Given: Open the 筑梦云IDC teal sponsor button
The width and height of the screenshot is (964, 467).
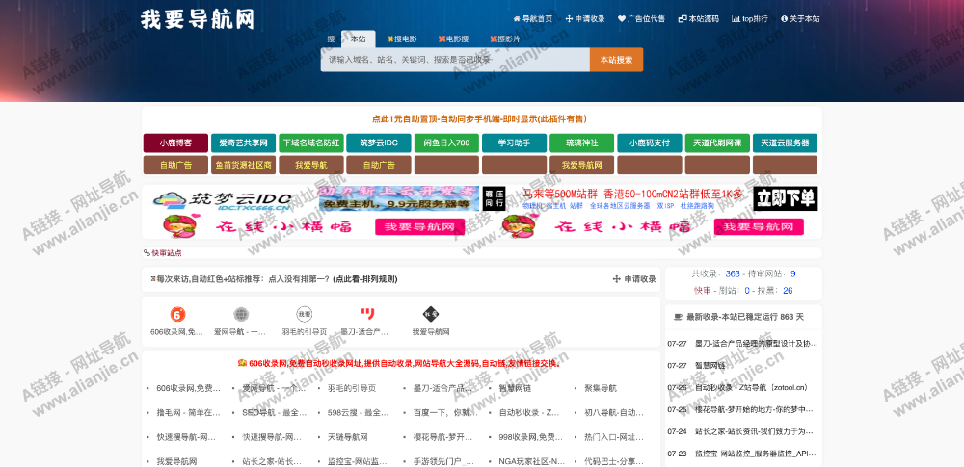Looking at the screenshot, I should [x=379, y=143].
